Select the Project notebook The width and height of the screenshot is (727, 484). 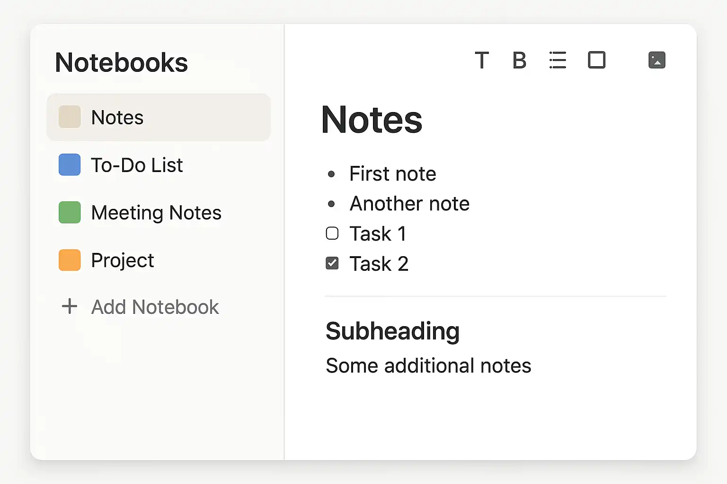coord(123,260)
